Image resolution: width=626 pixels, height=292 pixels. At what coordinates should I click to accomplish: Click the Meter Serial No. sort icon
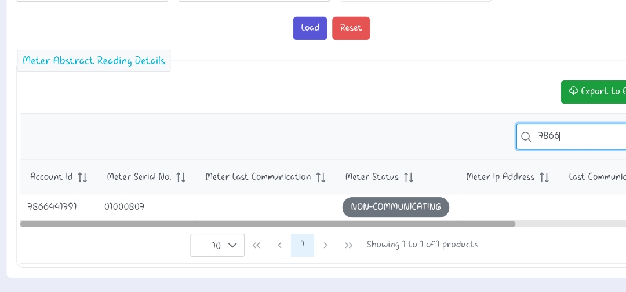coord(181,178)
